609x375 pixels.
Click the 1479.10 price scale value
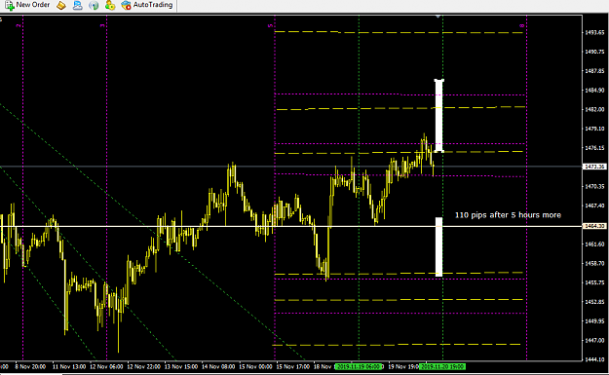[595, 129]
